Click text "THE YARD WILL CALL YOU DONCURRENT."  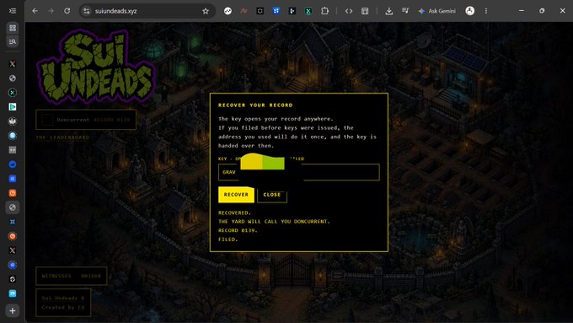(x=274, y=221)
